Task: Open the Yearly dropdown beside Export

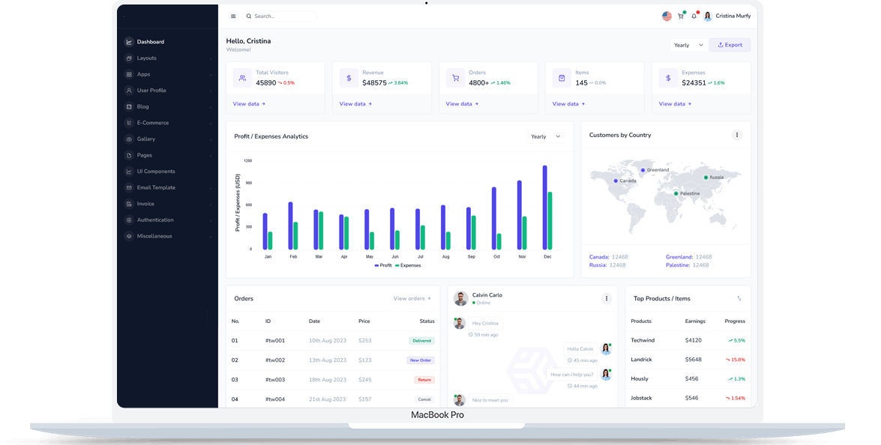Action: [688, 45]
